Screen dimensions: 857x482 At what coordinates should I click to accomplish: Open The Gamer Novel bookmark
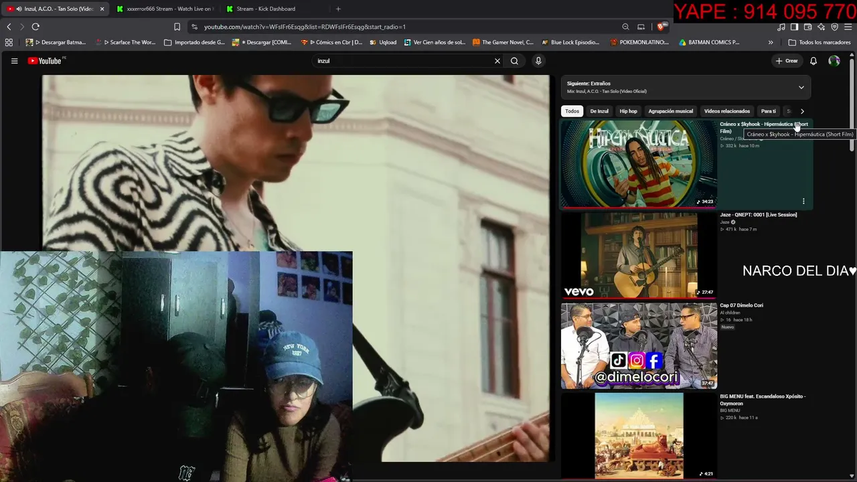coord(503,42)
